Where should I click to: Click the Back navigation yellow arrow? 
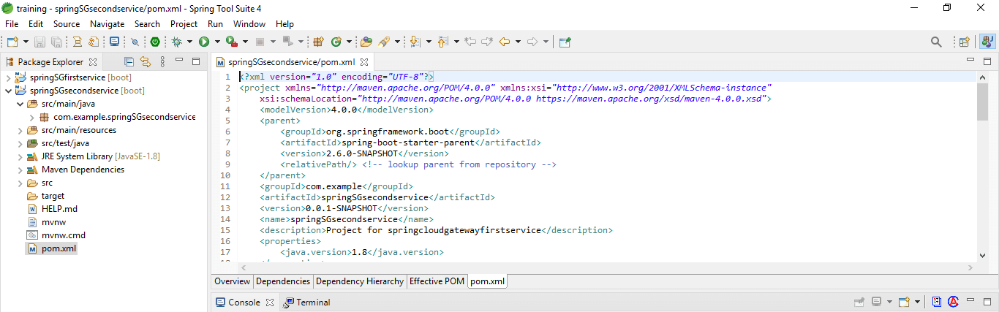(x=505, y=42)
